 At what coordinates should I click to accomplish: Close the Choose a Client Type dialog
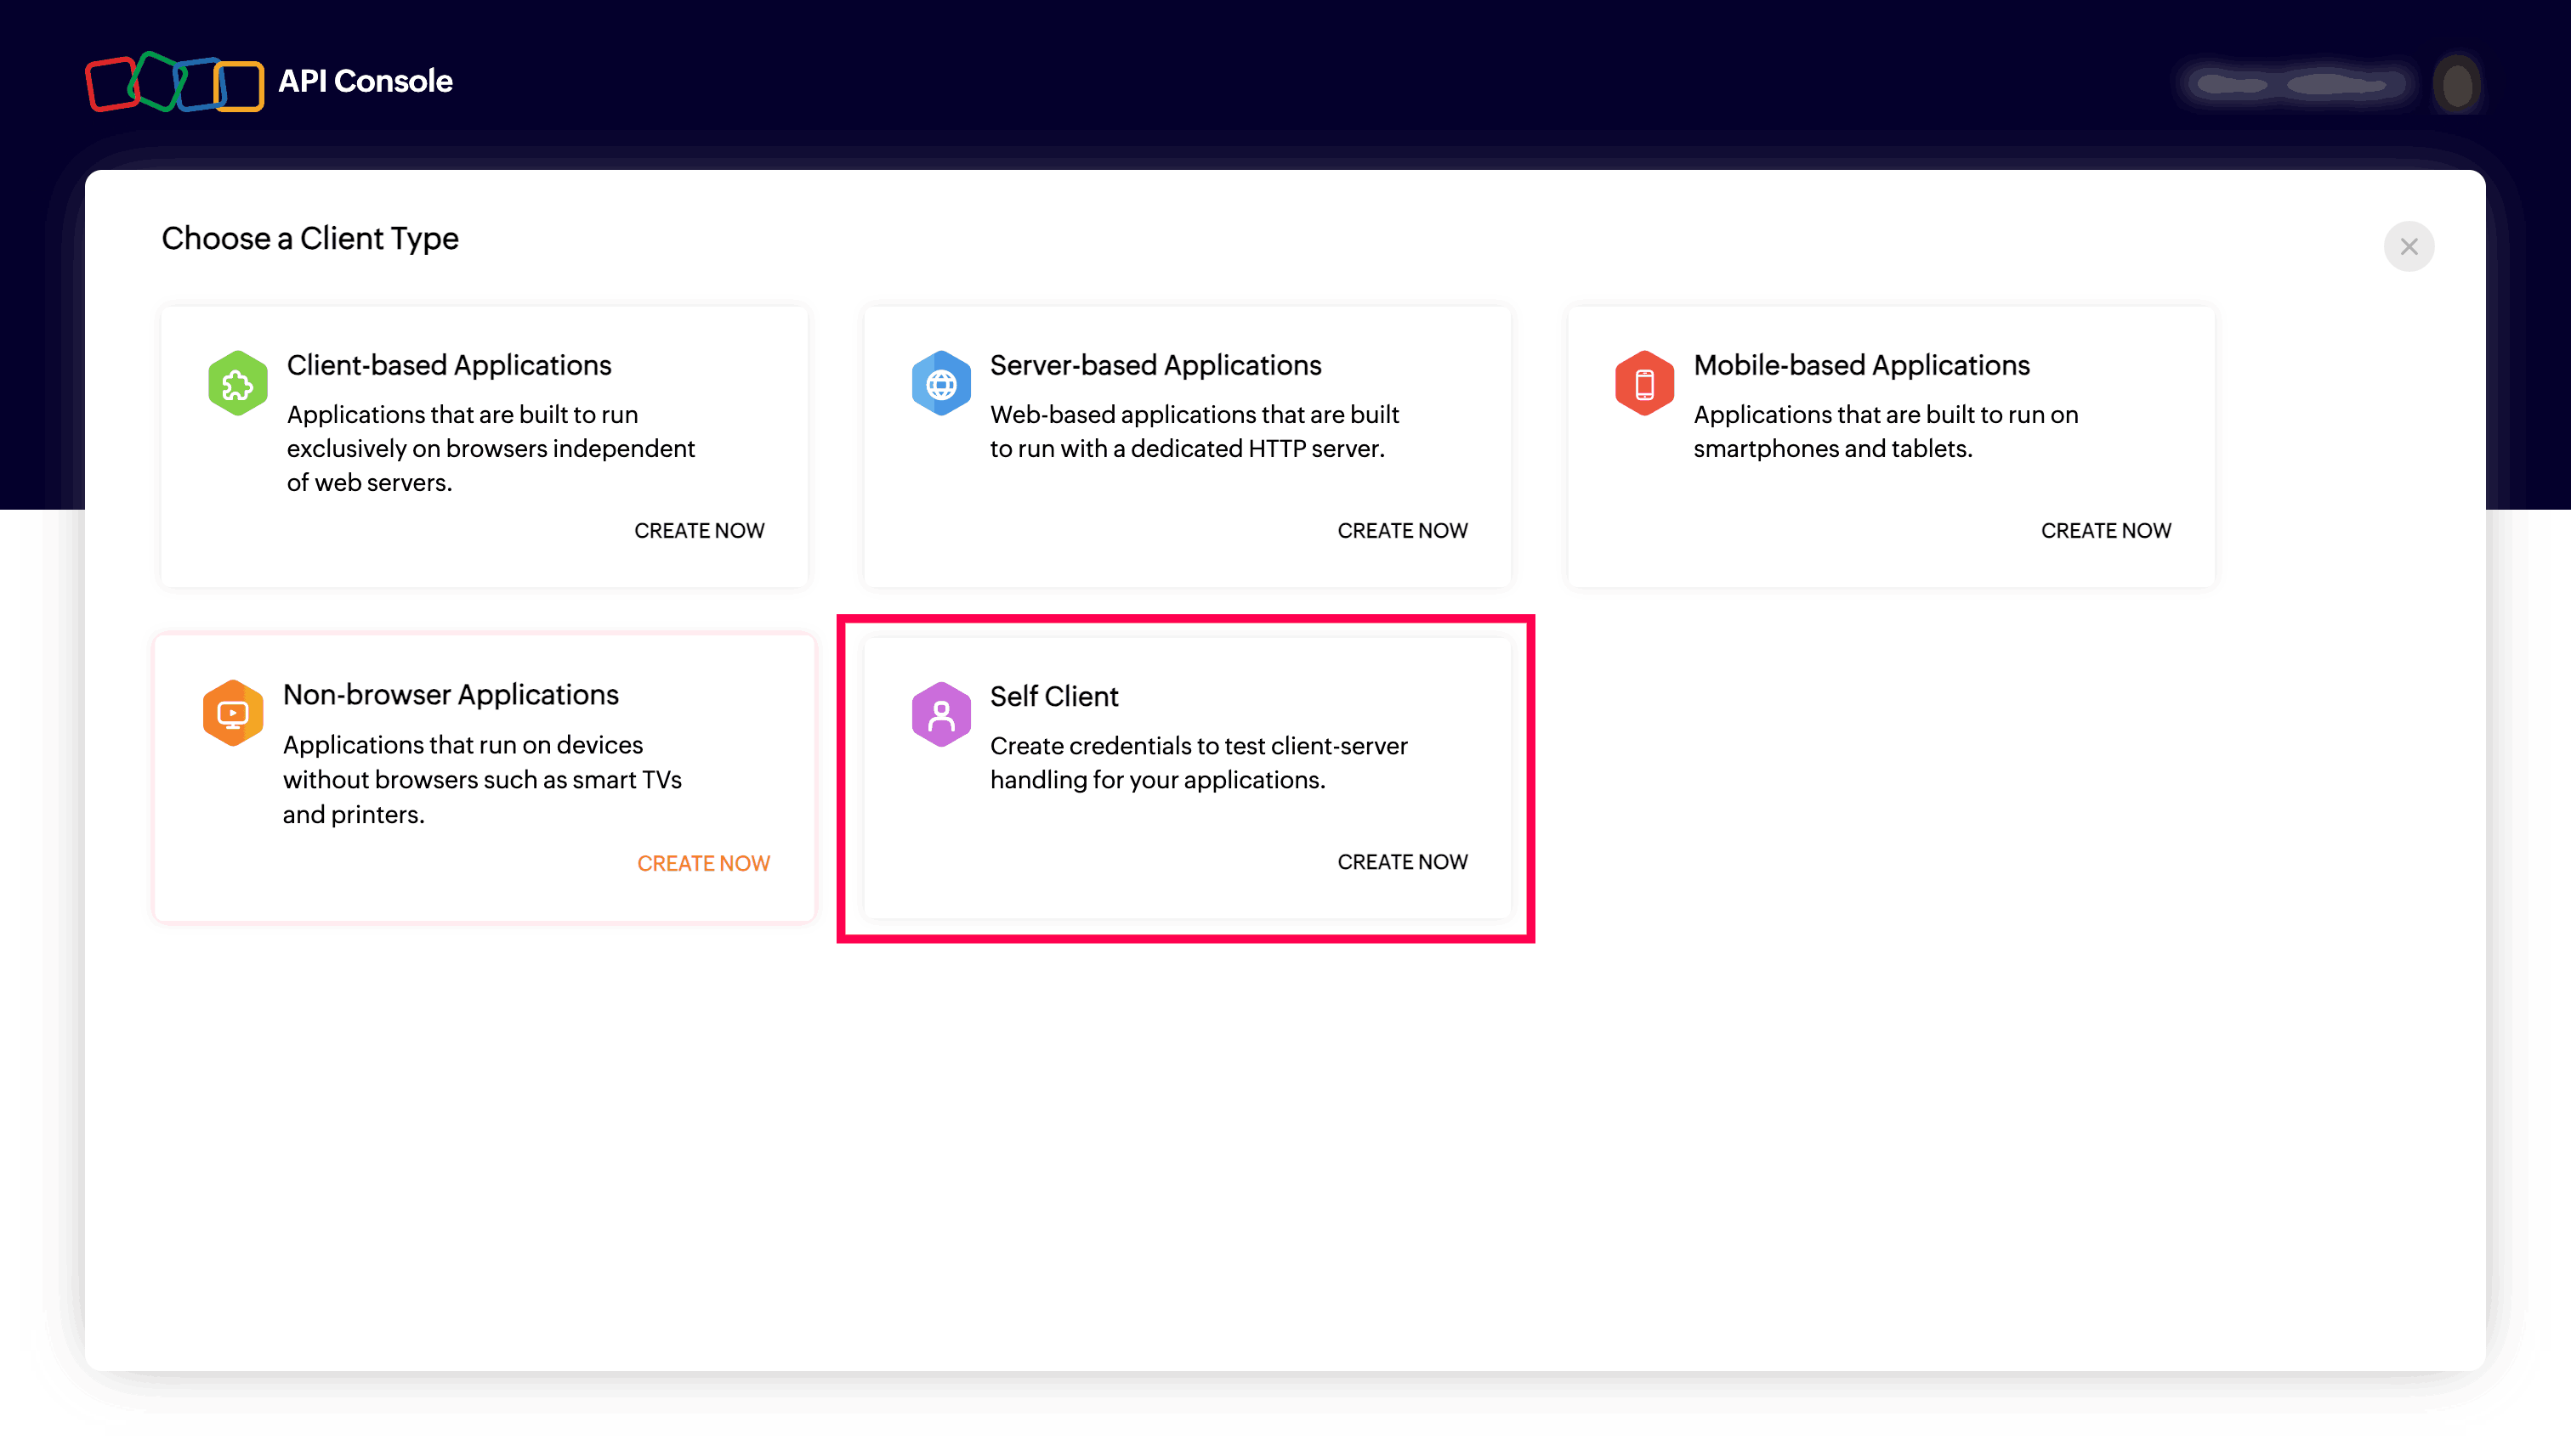[2408, 246]
